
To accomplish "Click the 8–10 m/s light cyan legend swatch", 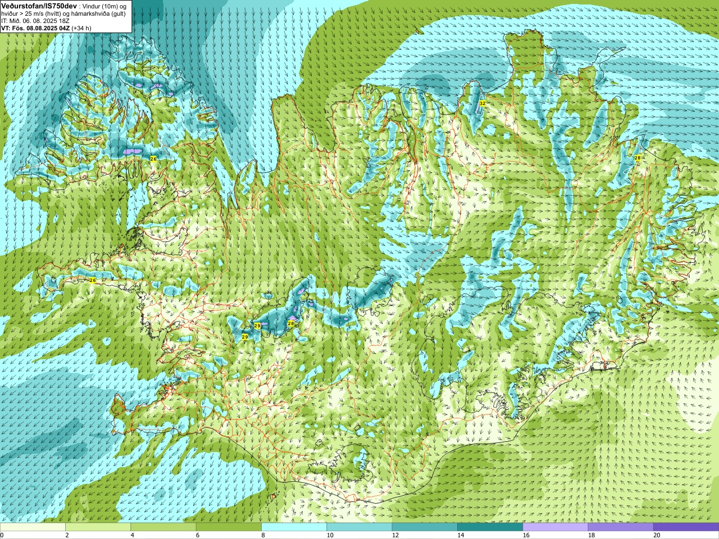I will click(294, 527).
